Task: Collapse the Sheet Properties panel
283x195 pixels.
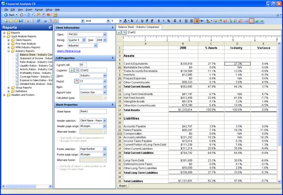Action: tap(113, 105)
